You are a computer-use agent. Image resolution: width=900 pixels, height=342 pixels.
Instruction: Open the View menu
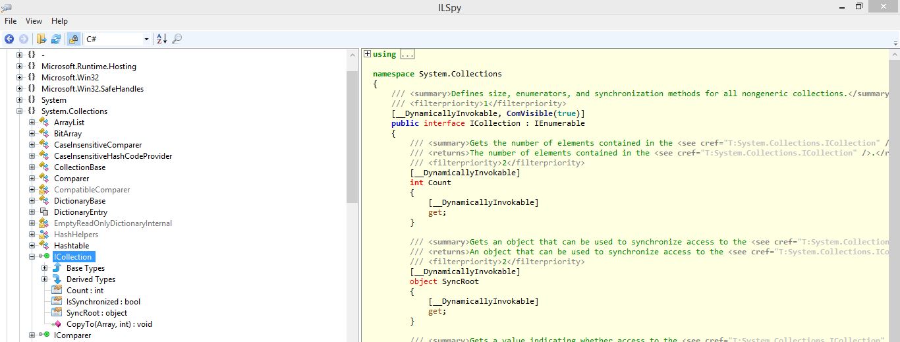(x=34, y=21)
